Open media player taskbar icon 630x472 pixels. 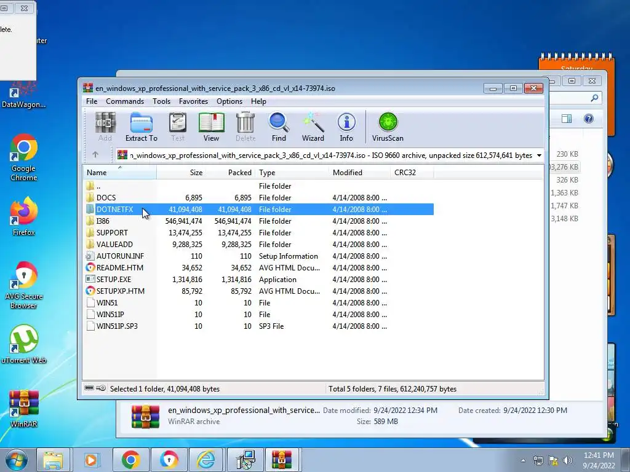click(x=91, y=460)
